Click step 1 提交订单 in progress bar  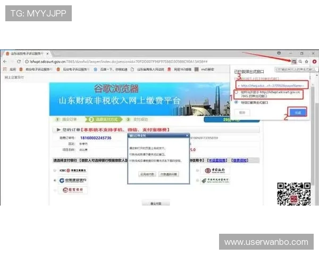click(x=67, y=120)
